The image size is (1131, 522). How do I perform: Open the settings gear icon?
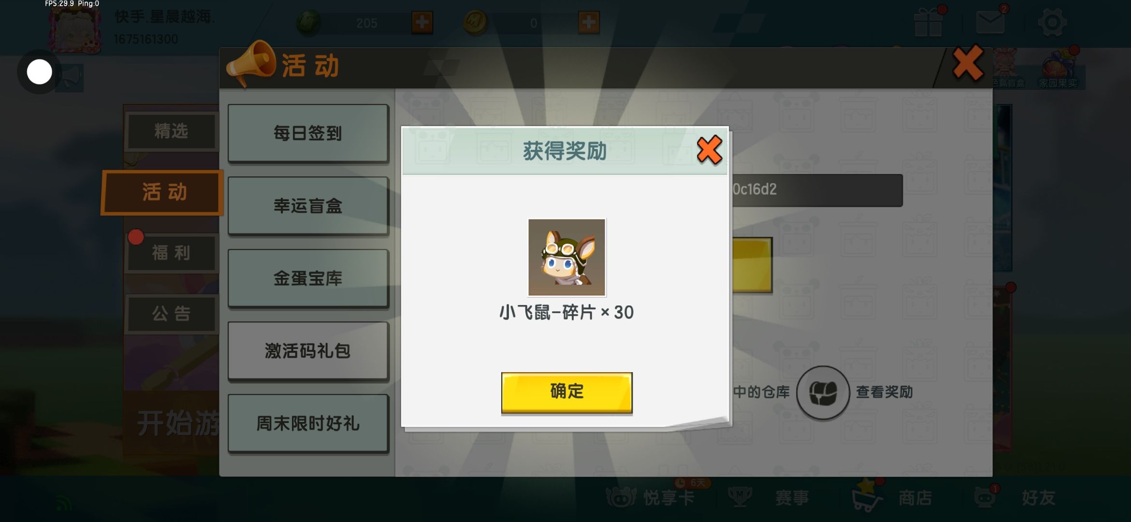point(1052,22)
